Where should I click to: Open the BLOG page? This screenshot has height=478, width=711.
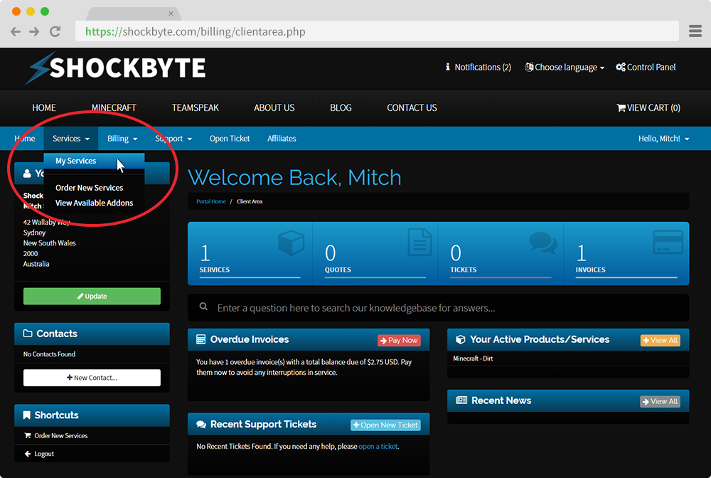[341, 108]
